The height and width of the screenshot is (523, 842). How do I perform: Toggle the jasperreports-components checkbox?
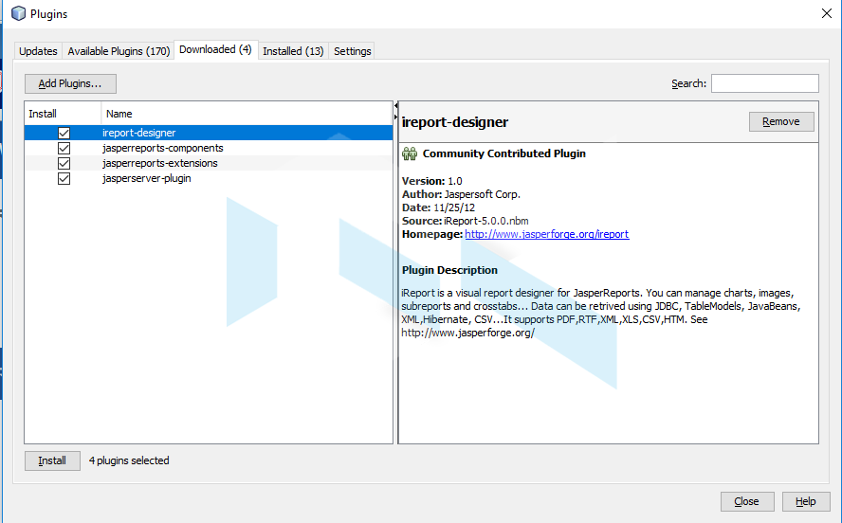64,149
